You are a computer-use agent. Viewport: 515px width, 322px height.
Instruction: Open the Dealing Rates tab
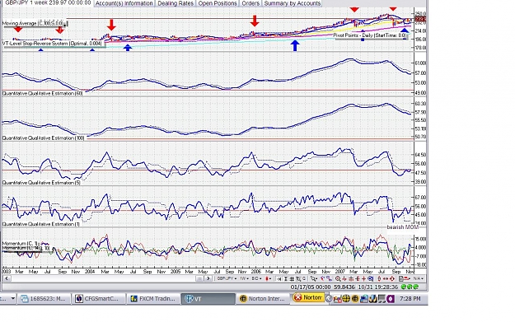[x=176, y=3]
